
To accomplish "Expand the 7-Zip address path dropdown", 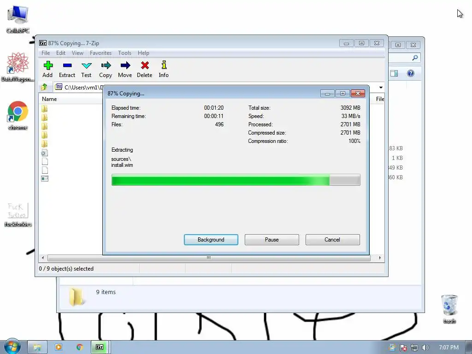I will point(381,87).
